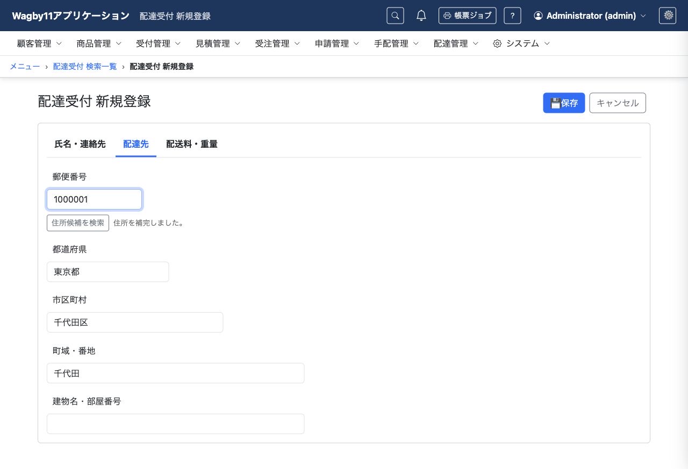
Task: Open the 手配管理 menu
Action: pos(397,44)
